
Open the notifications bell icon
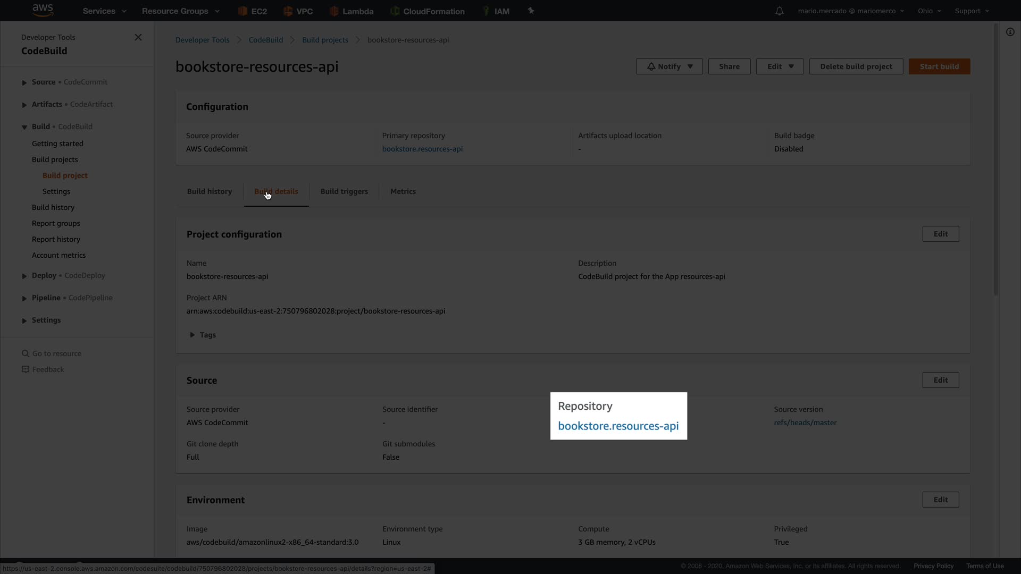(x=779, y=11)
